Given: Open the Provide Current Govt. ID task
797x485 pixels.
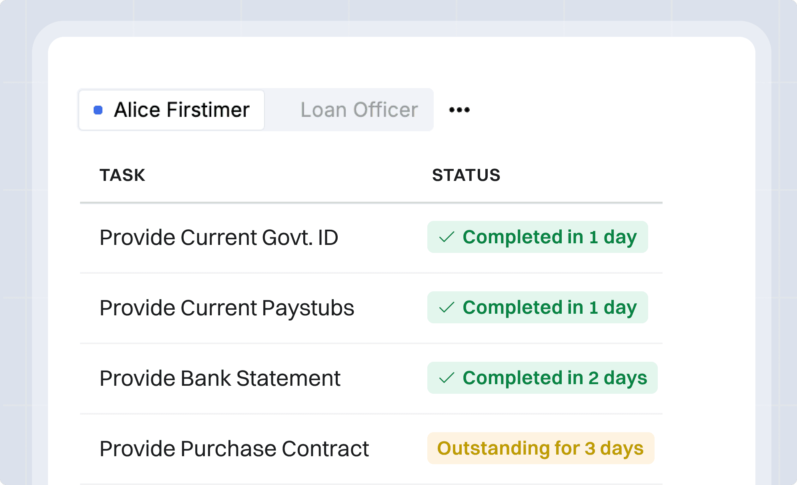Looking at the screenshot, I should pyautogui.click(x=219, y=237).
